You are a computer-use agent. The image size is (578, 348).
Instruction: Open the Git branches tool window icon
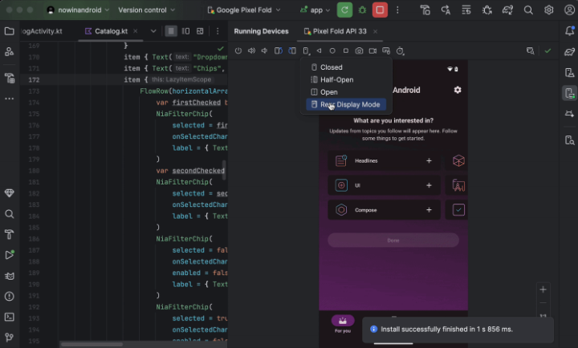click(x=9, y=337)
